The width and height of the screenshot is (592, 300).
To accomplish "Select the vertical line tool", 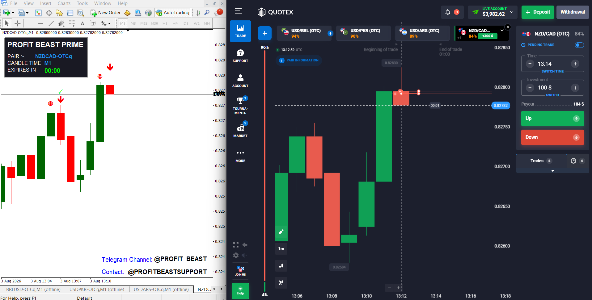I will tap(30, 23).
